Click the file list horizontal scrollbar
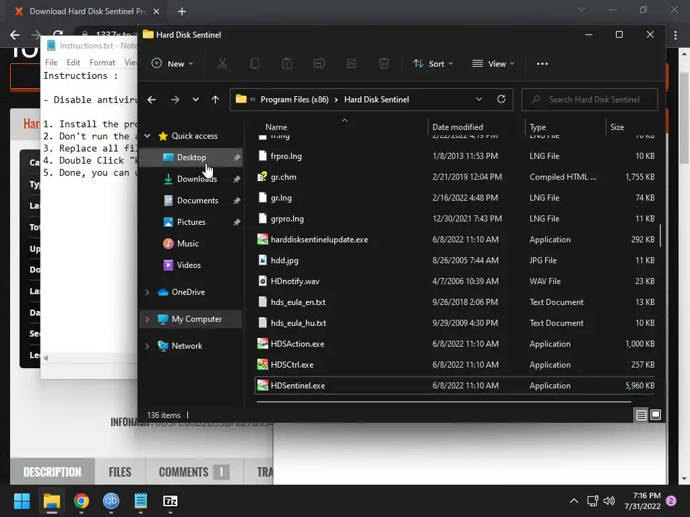This screenshot has height=517, width=690. [x=444, y=401]
